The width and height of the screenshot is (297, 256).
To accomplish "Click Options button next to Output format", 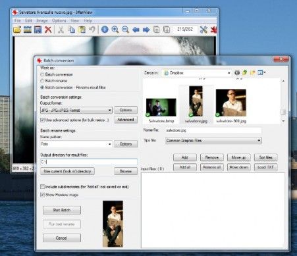I will pos(126,110).
